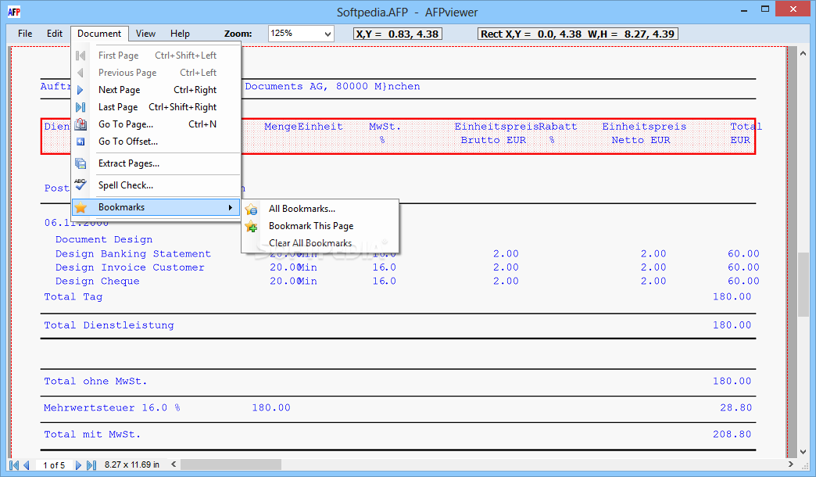Click 'Mehrwertsteuer 16.0 %' text
Image resolution: width=816 pixels, height=477 pixels.
coord(112,407)
